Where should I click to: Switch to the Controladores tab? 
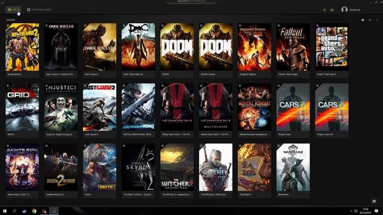pos(39,10)
